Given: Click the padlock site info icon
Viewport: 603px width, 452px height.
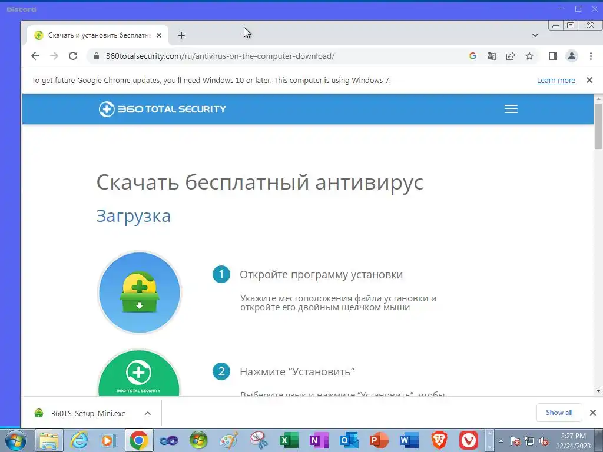Looking at the screenshot, I should point(96,56).
